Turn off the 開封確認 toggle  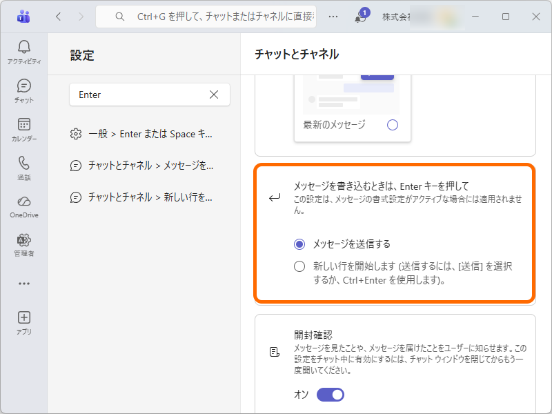(331, 395)
